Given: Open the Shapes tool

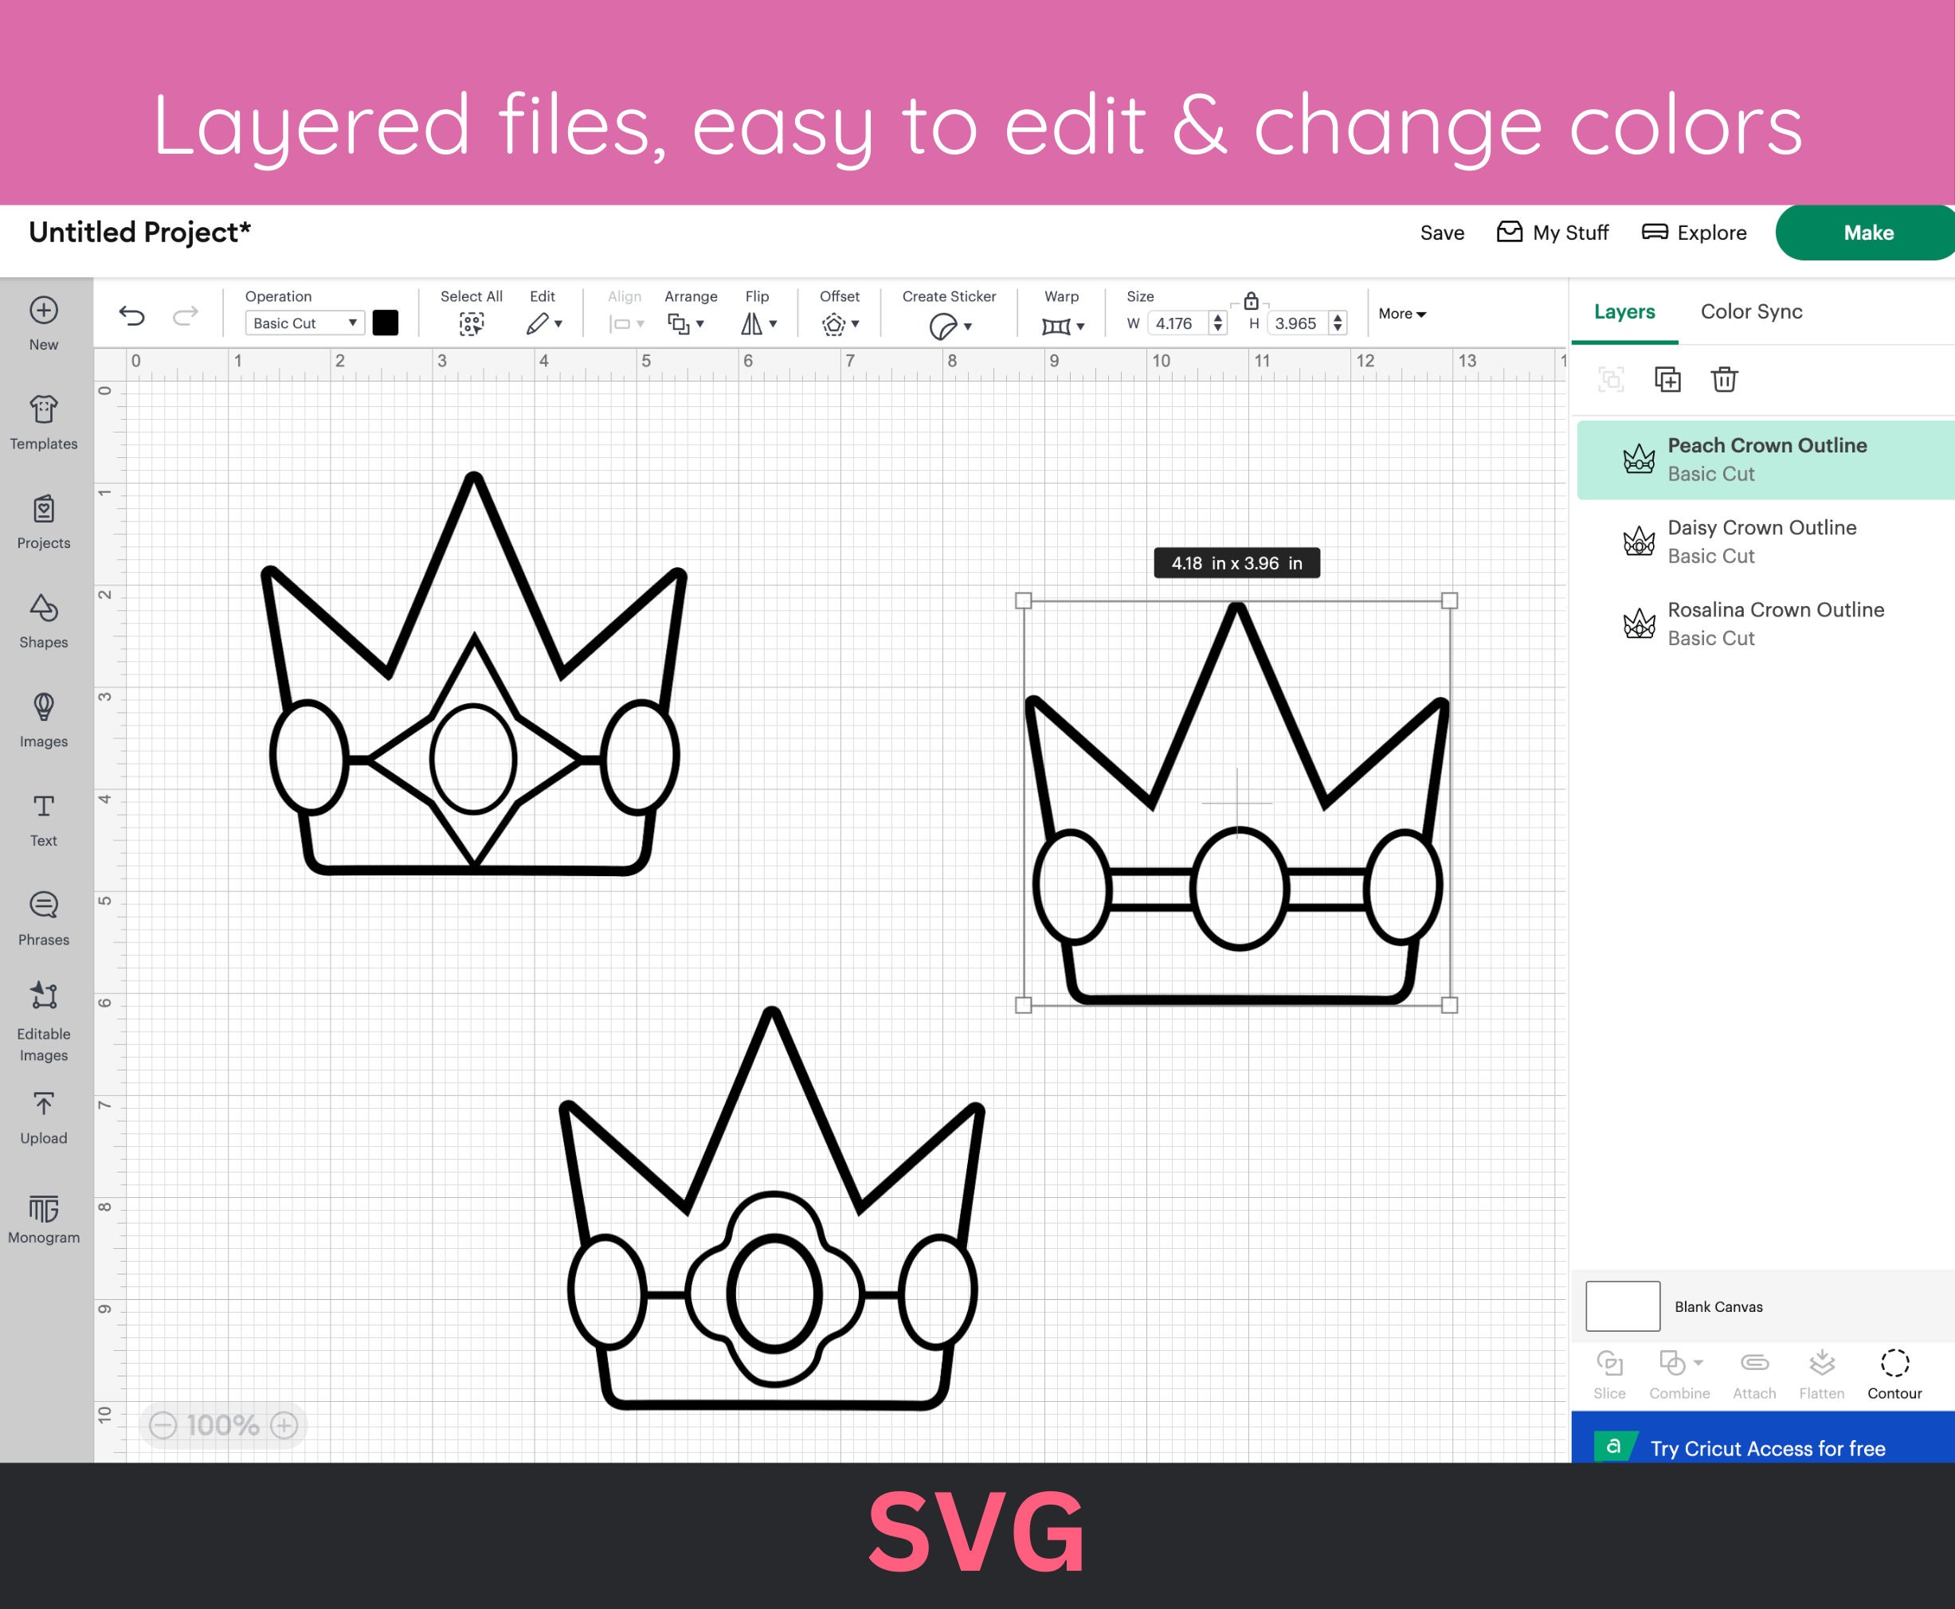Looking at the screenshot, I should (x=44, y=608).
